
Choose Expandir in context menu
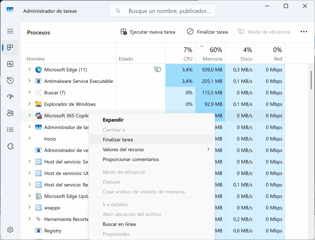(x=151, y=120)
